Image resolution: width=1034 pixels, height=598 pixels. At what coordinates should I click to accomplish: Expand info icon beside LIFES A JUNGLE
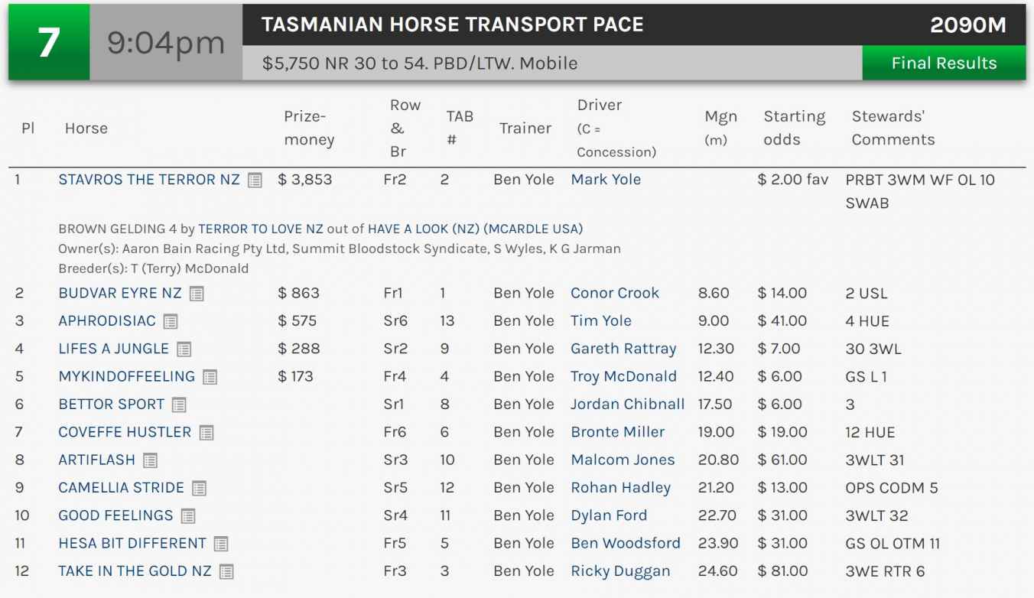(184, 349)
